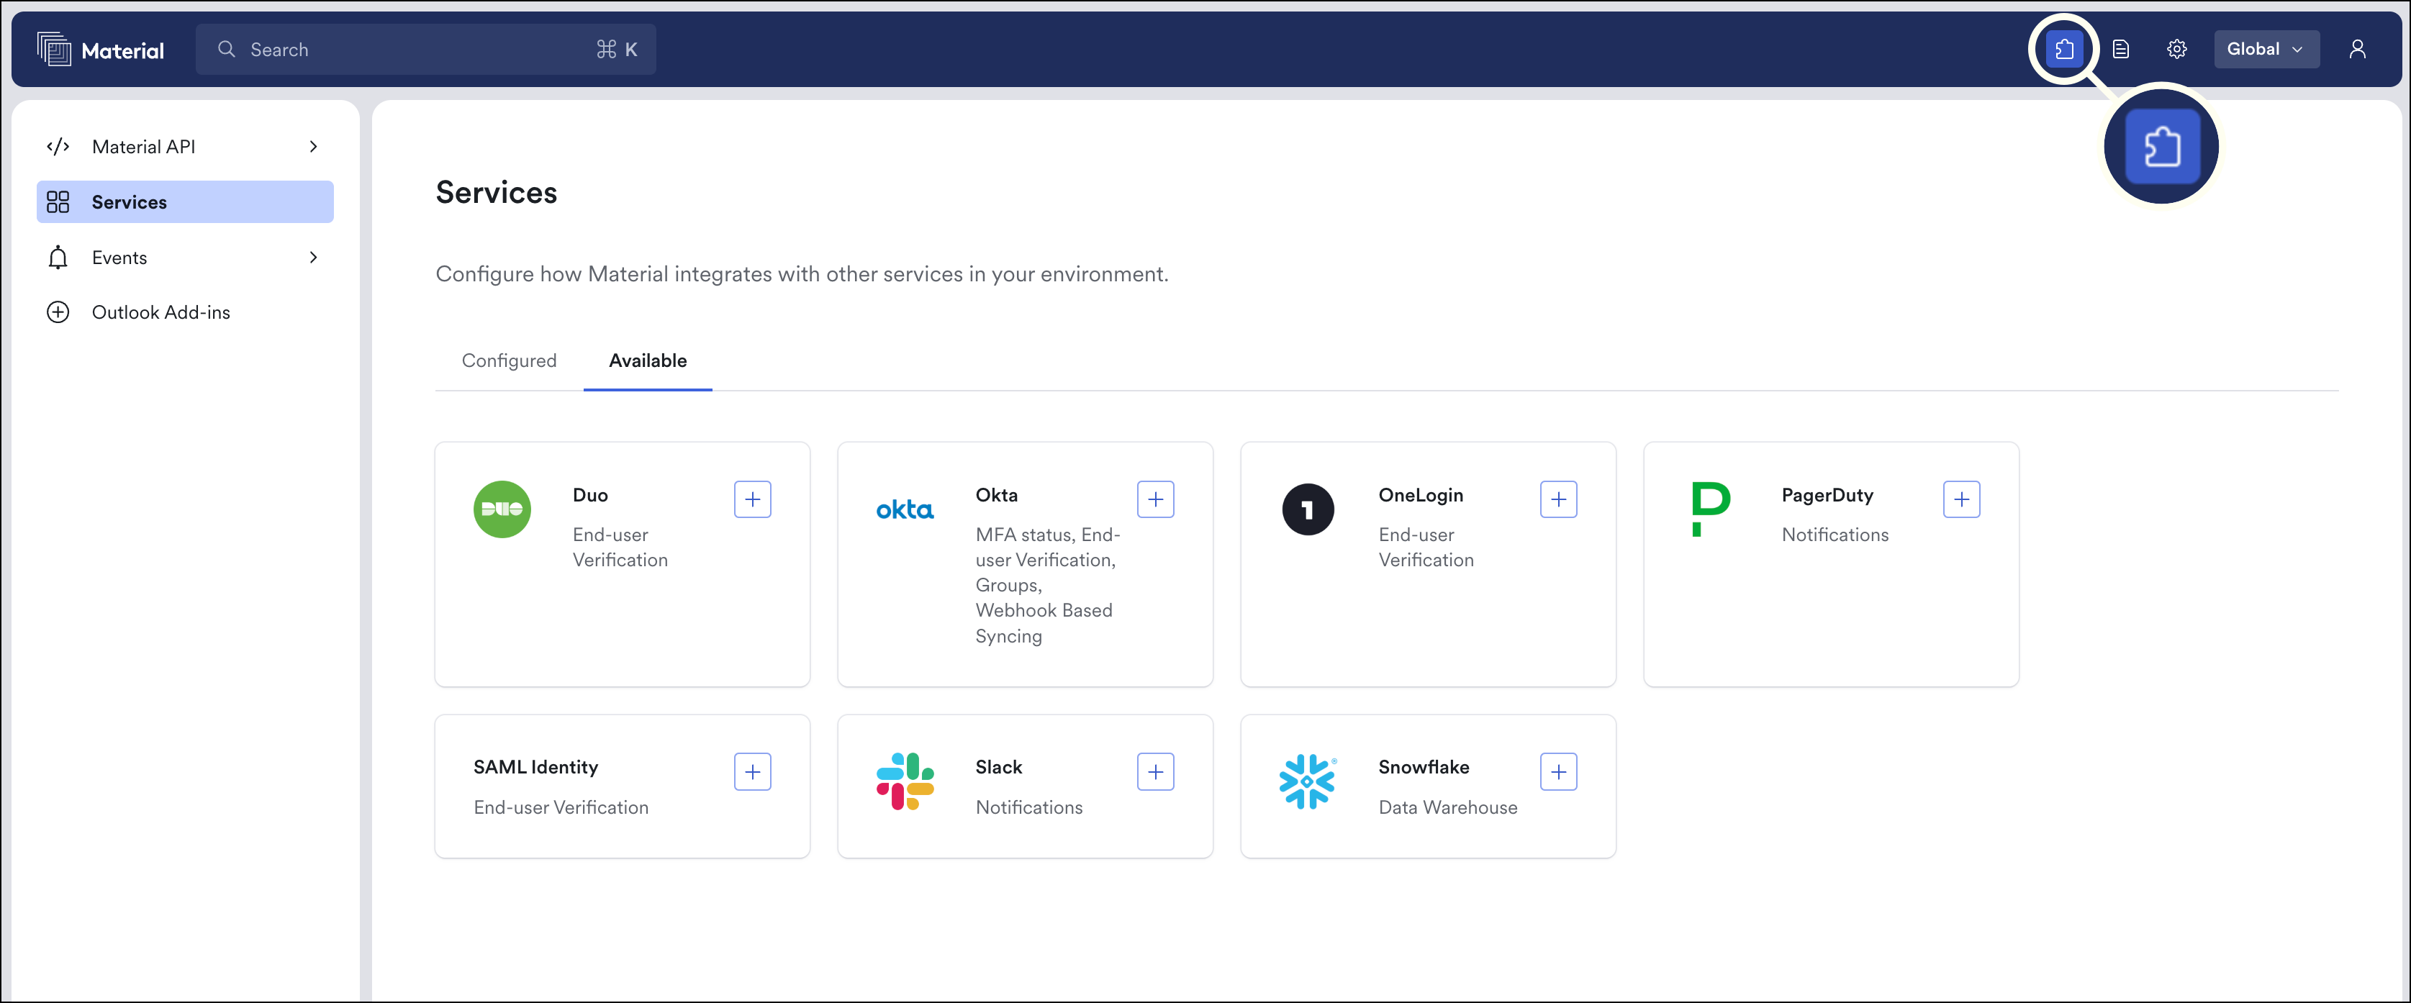Image resolution: width=2411 pixels, height=1003 pixels.
Task: Open the documents icon in header
Action: (2121, 50)
